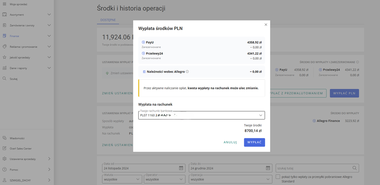
Task: Toggle pokaż tylko wpłaty za przesyłki checkbox
Action: 278,177
